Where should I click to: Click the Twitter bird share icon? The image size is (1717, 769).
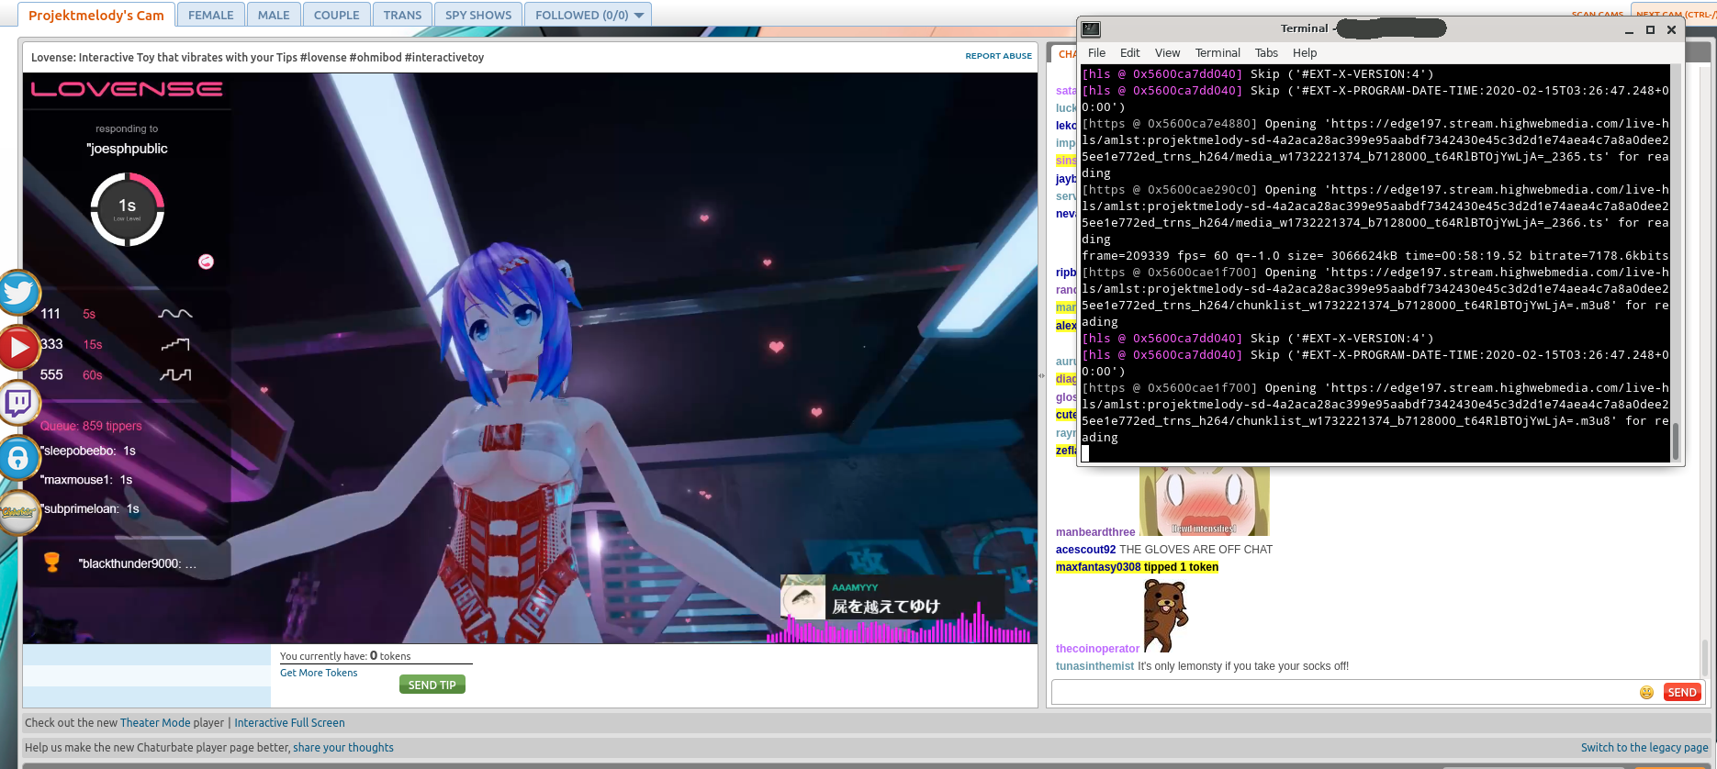pyautogui.click(x=18, y=293)
